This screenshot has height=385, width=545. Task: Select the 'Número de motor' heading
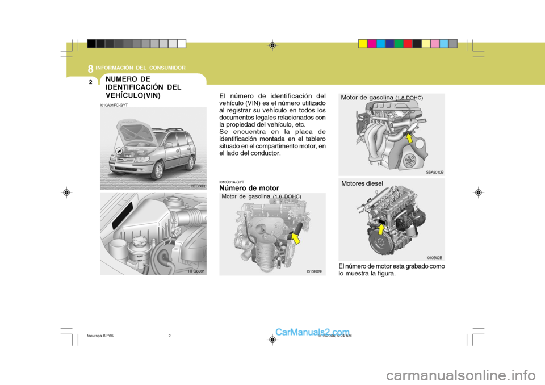(249, 188)
